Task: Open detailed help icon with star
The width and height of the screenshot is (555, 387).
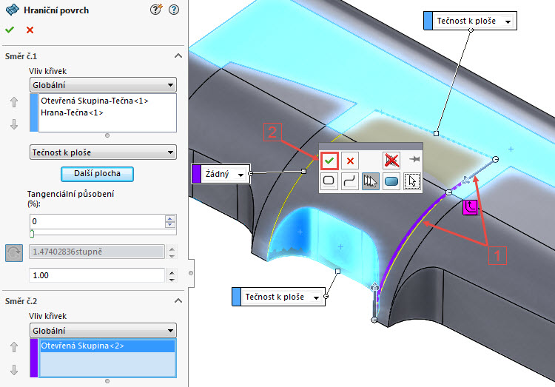Action: (x=155, y=10)
